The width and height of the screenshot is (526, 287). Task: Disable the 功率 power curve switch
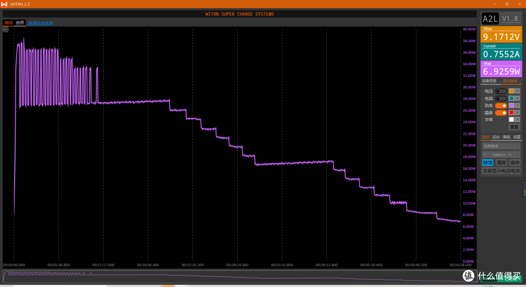pyautogui.click(x=501, y=106)
